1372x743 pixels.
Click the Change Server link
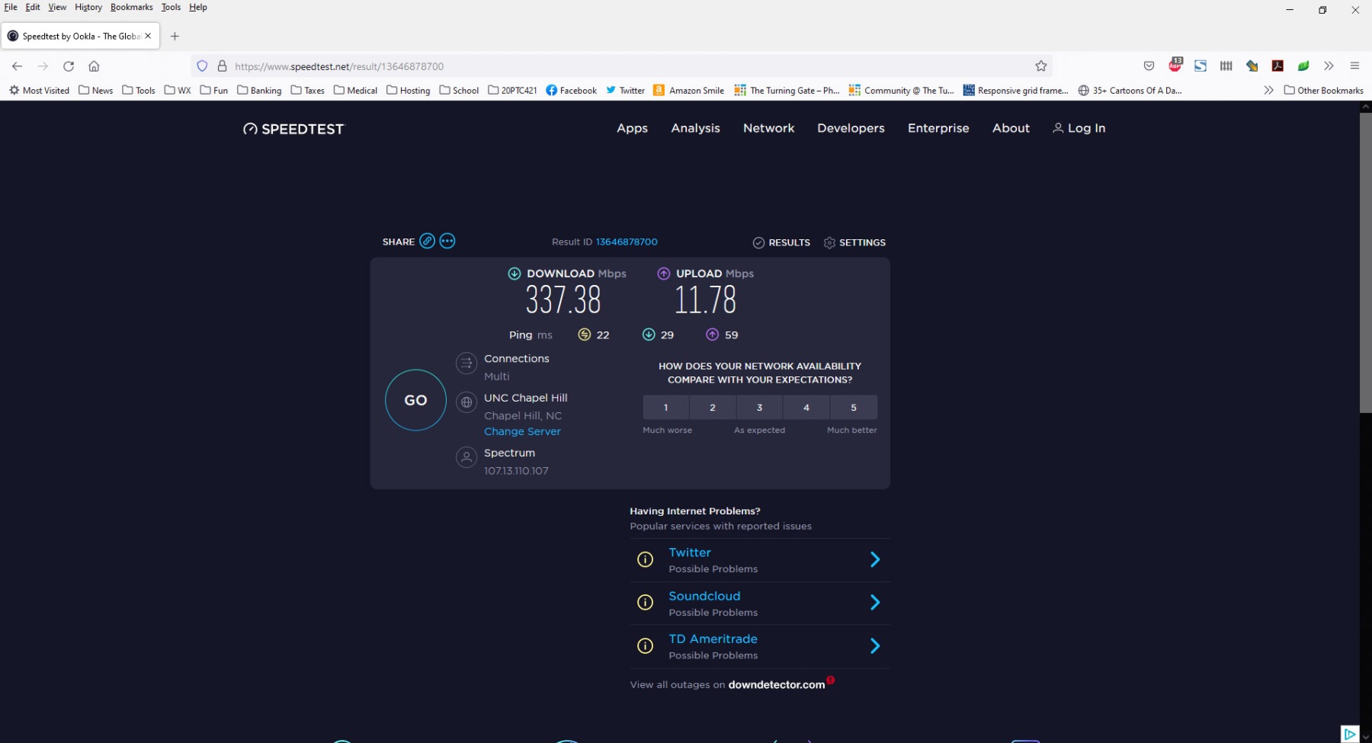tap(522, 431)
